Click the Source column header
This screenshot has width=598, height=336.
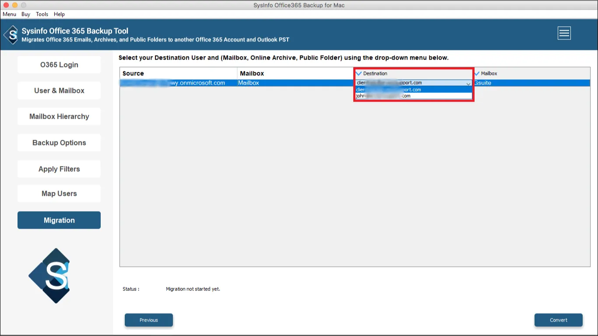(x=178, y=74)
